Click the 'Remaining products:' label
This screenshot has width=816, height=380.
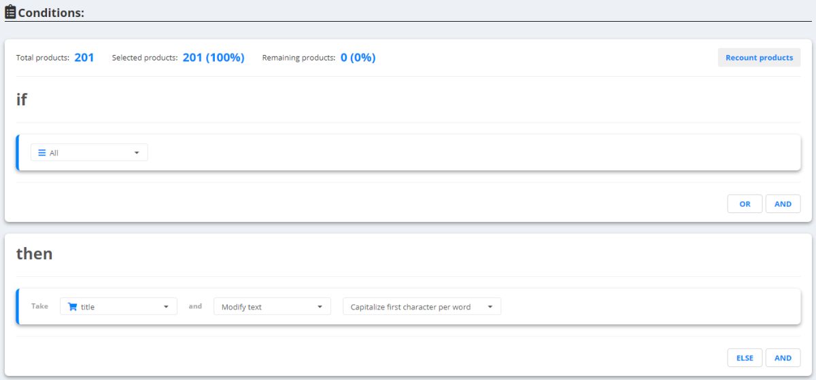click(299, 58)
